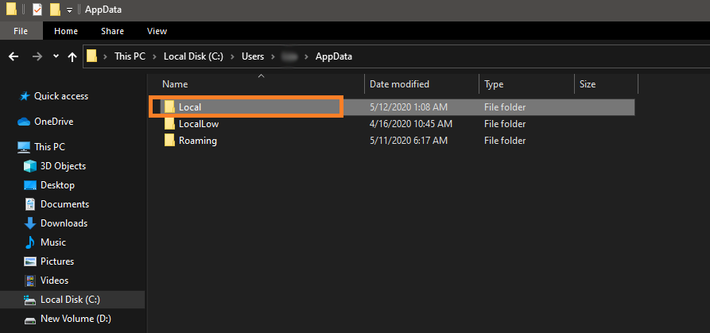710x333 pixels.
Task: Open the File menu
Action: [x=21, y=31]
